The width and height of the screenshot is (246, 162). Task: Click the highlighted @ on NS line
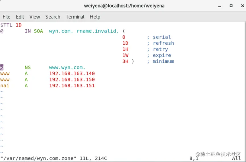pyautogui.click(x=2, y=68)
